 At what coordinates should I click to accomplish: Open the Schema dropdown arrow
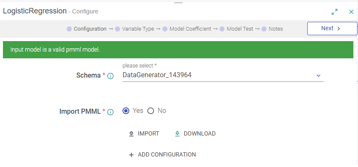point(318,76)
